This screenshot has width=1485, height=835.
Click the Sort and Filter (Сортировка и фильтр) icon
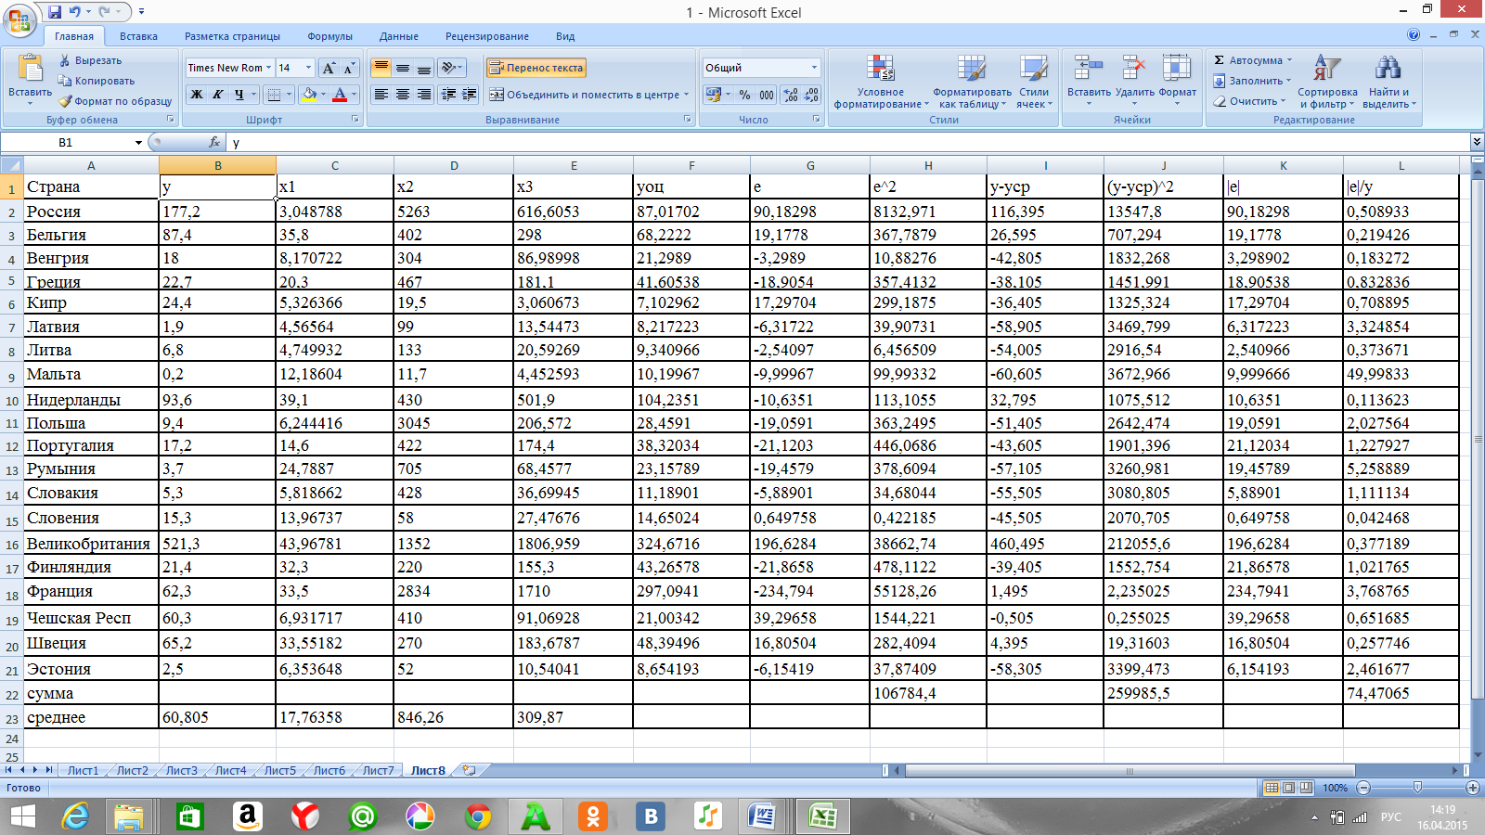coord(1326,71)
